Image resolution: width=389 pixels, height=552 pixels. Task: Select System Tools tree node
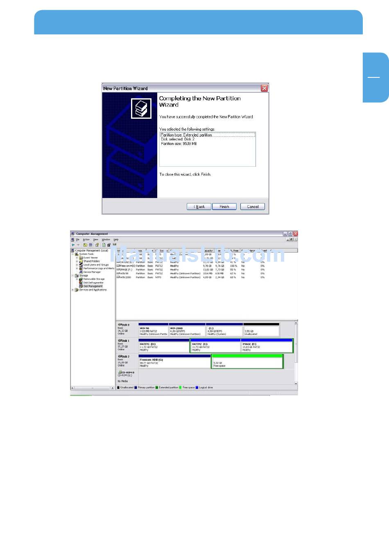(86, 254)
